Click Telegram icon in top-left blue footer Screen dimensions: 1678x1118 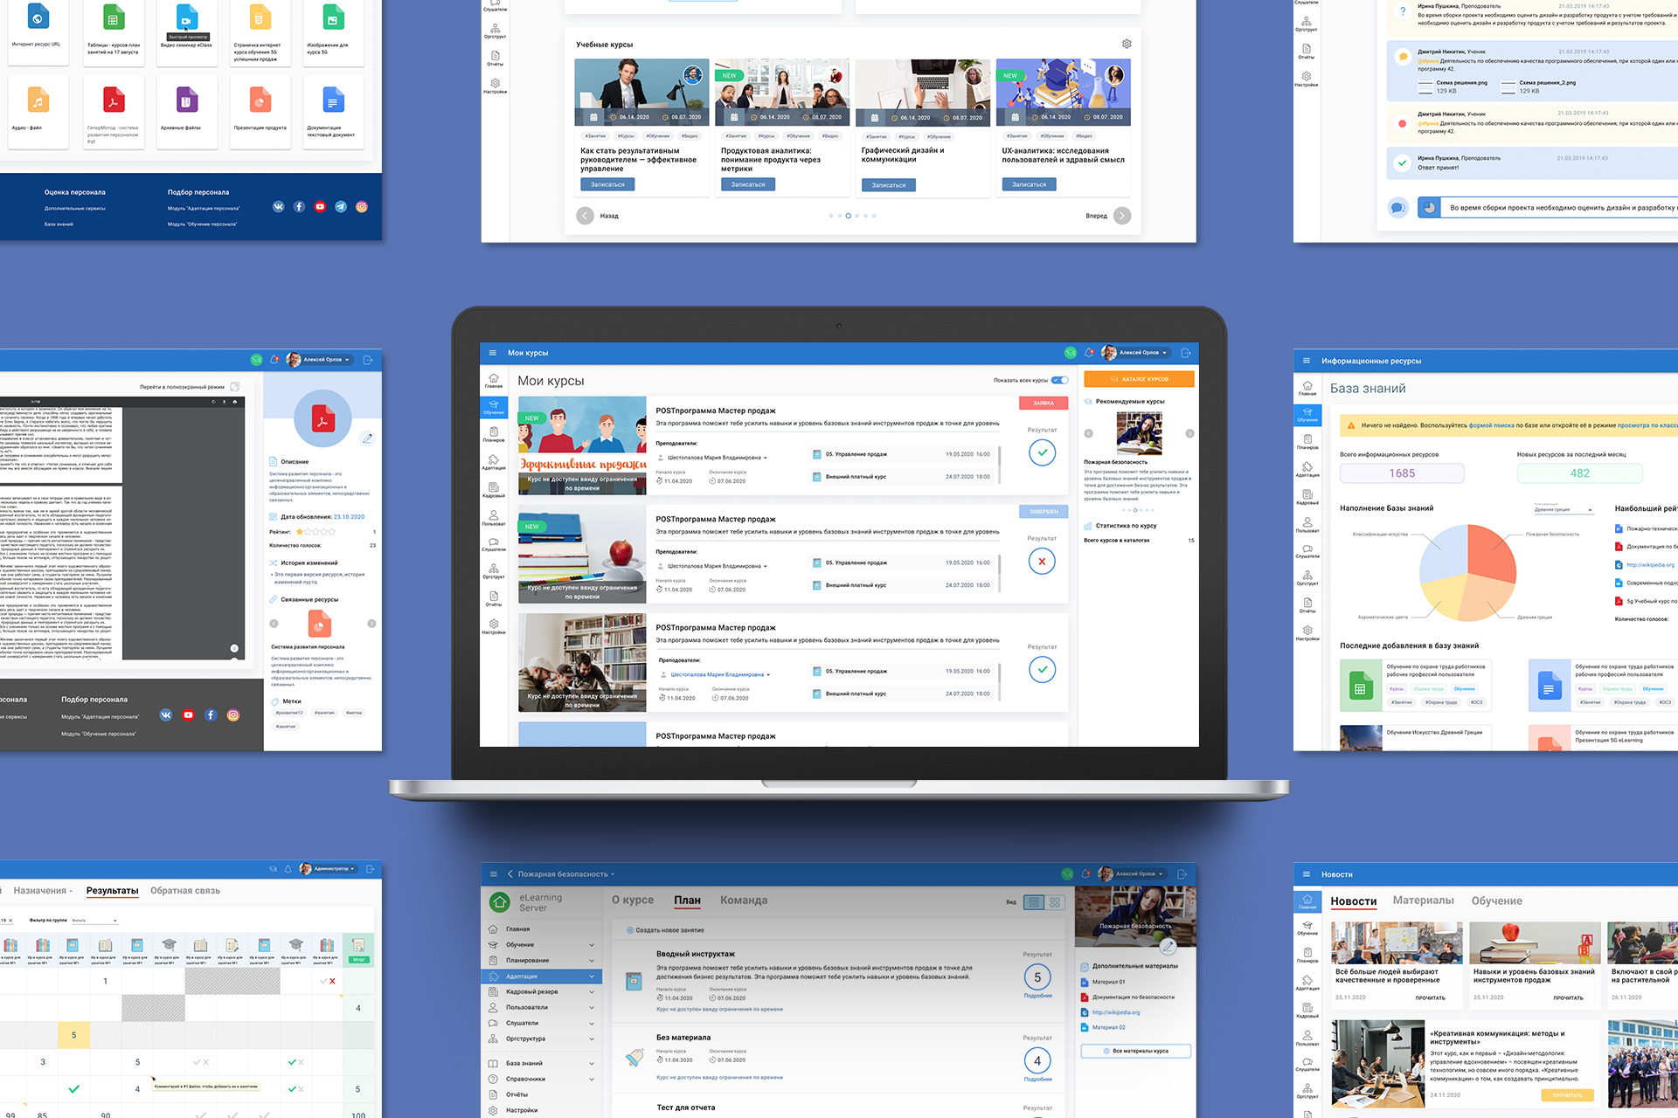[341, 207]
